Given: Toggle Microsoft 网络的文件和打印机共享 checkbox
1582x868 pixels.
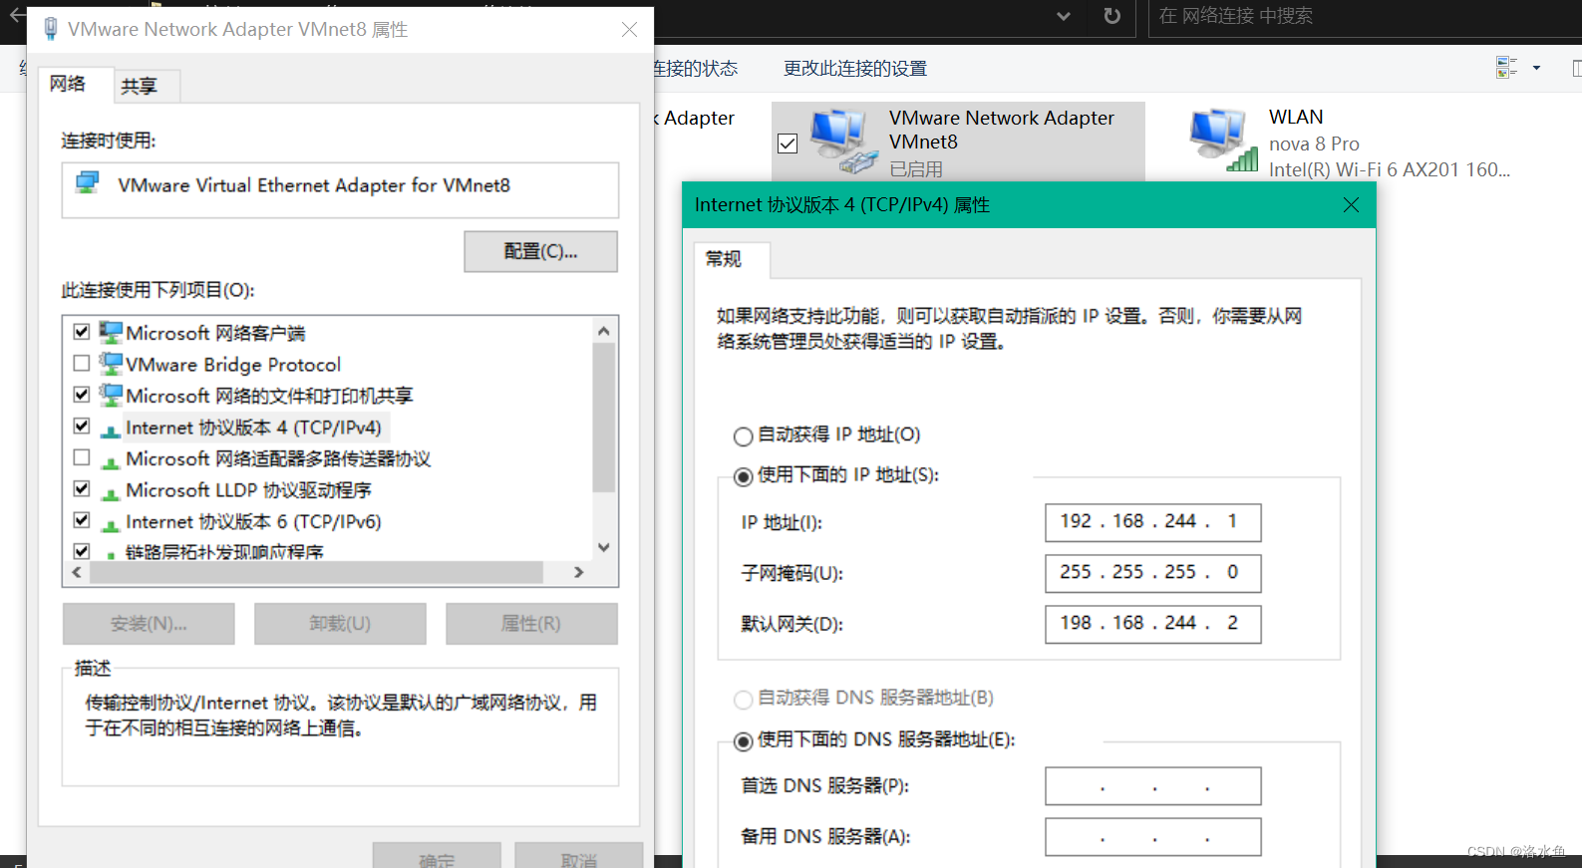Looking at the screenshot, I should tap(82, 394).
